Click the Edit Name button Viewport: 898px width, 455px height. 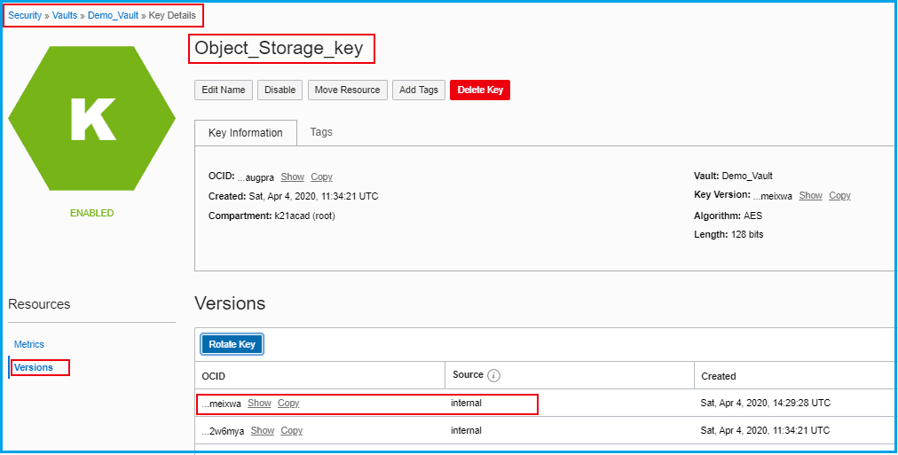coord(223,90)
